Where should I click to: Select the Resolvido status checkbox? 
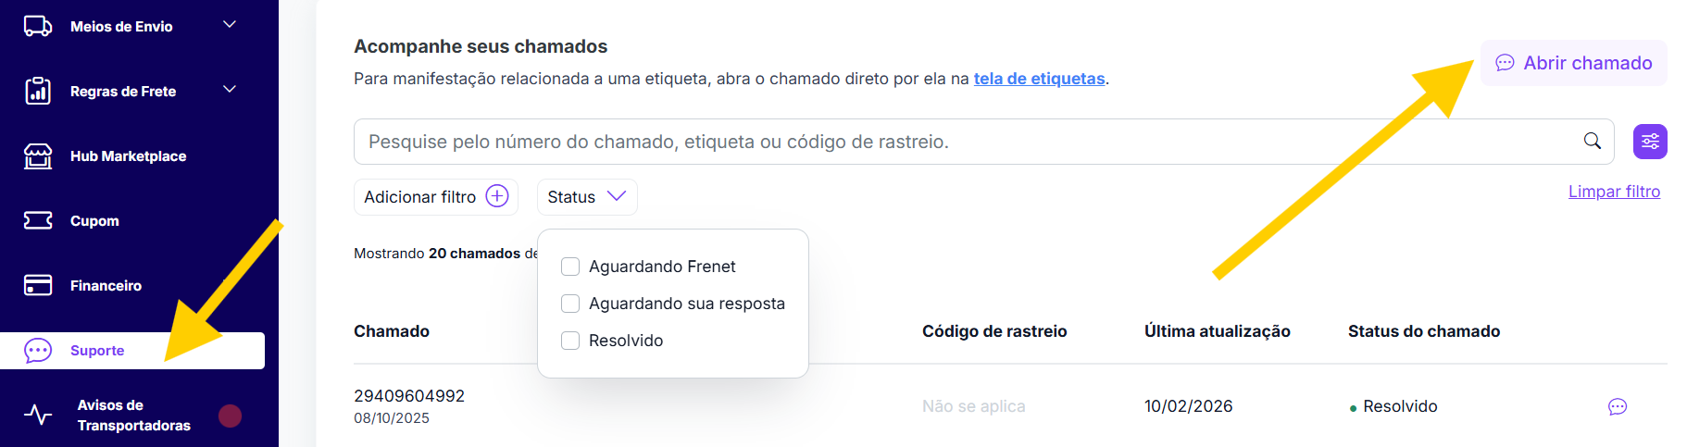click(570, 341)
